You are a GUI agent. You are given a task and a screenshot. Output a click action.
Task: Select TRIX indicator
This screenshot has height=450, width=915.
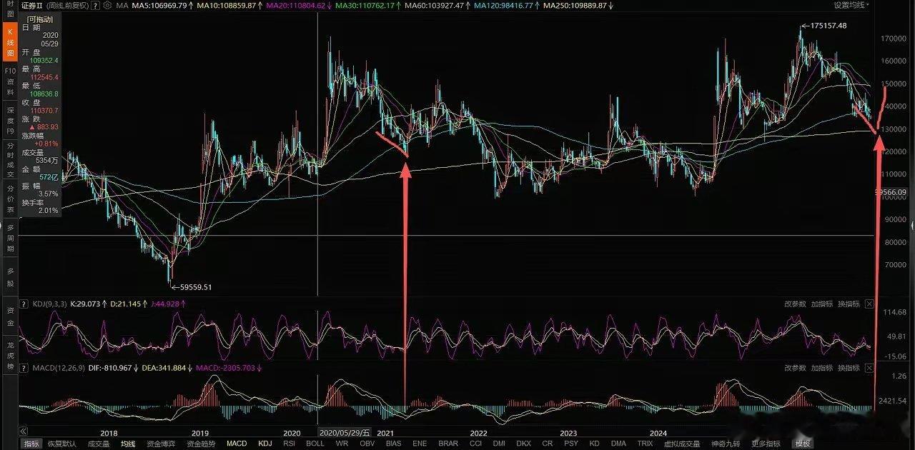click(645, 444)
